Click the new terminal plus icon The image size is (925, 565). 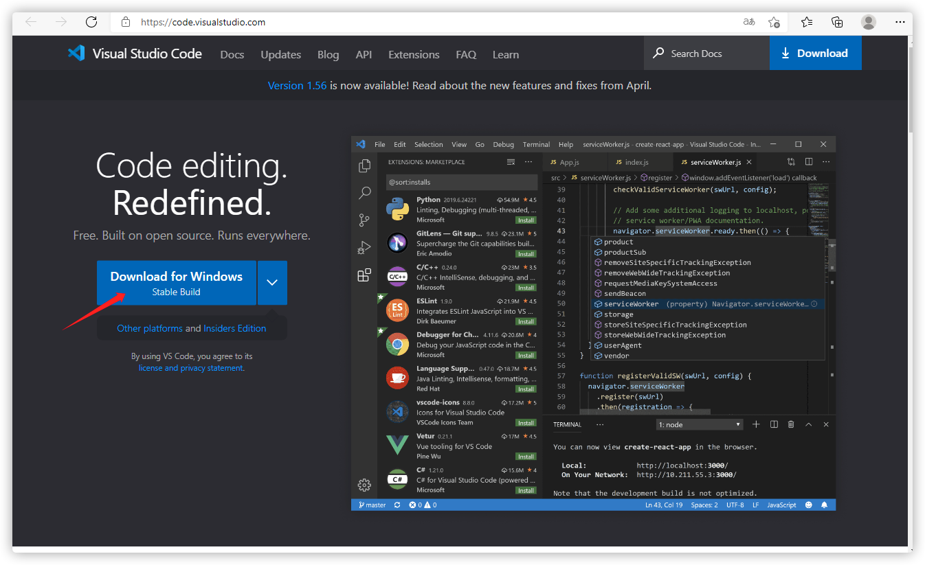[x=756, y=424]
